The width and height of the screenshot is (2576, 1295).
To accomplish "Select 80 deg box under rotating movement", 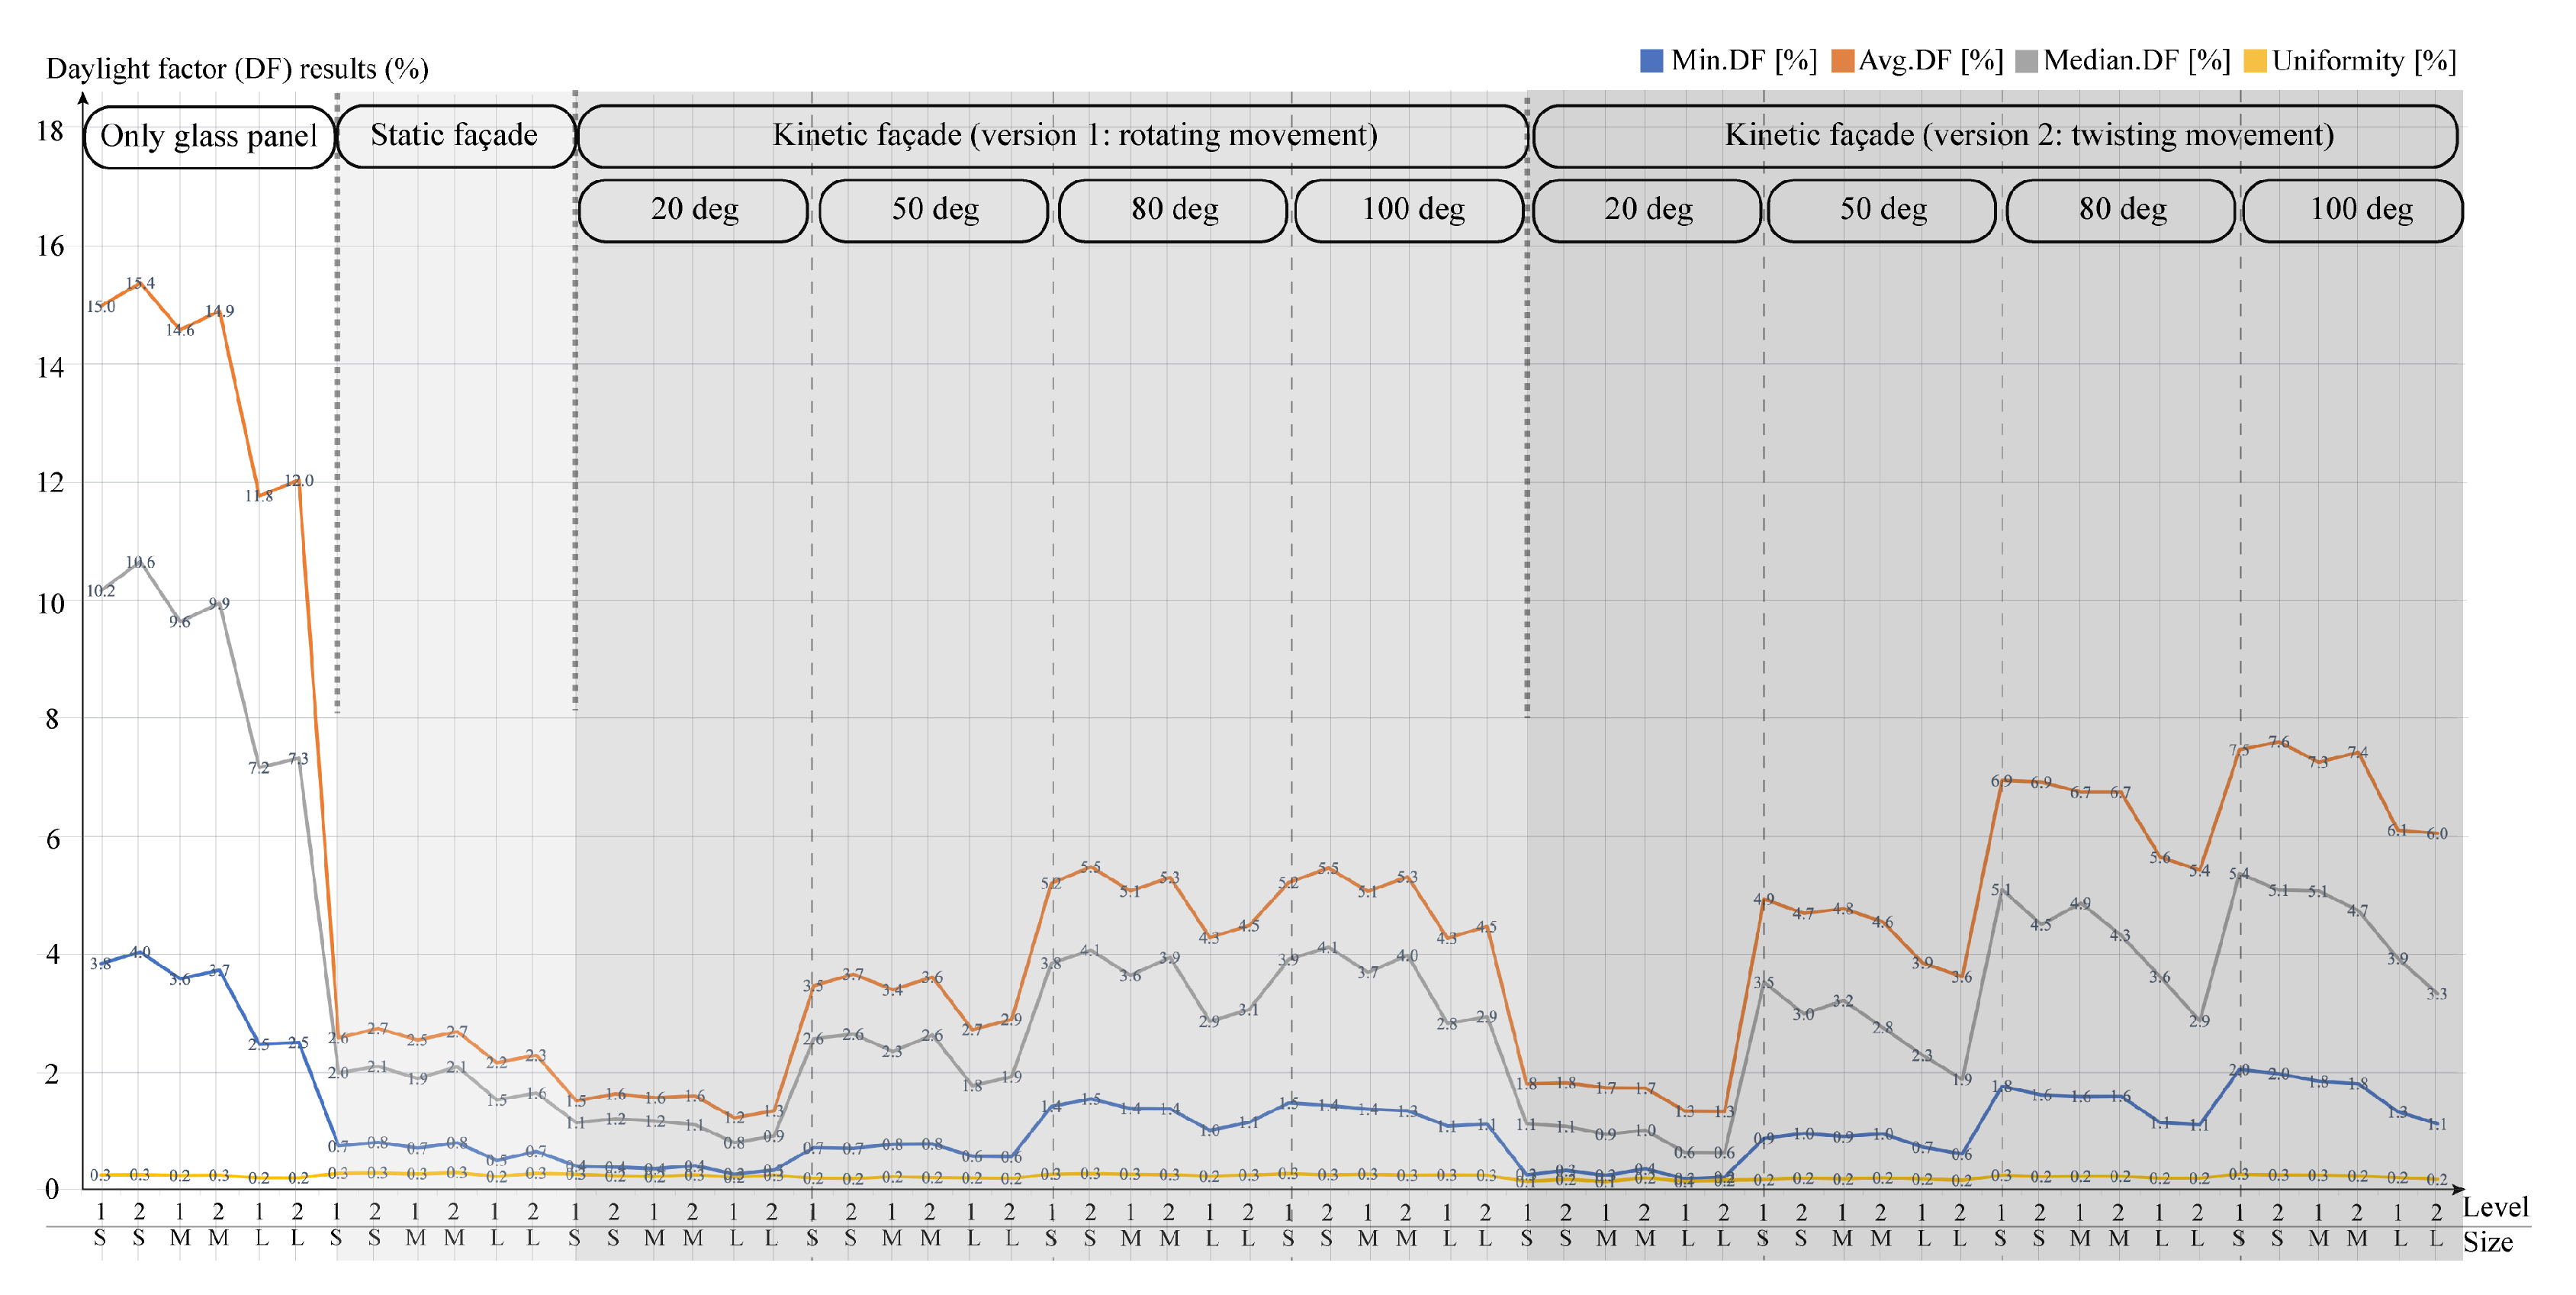I will pyautogui.click(x=1174, y=209).
